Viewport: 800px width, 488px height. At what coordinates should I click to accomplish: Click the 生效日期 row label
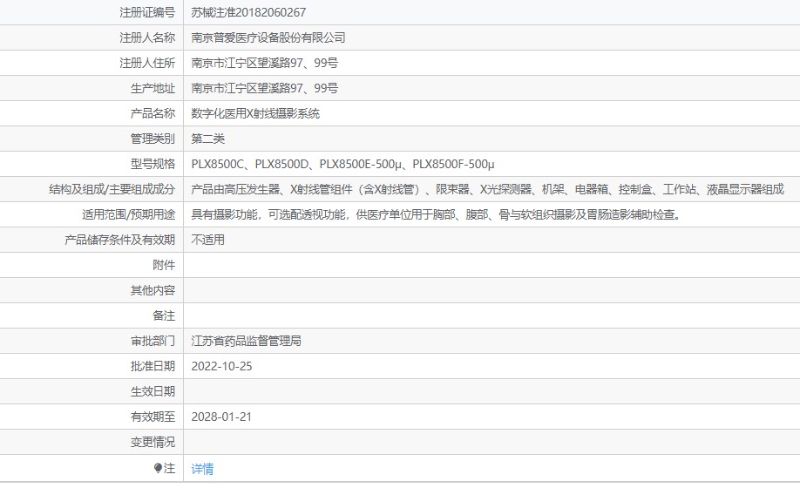click(x=153, y=391)
